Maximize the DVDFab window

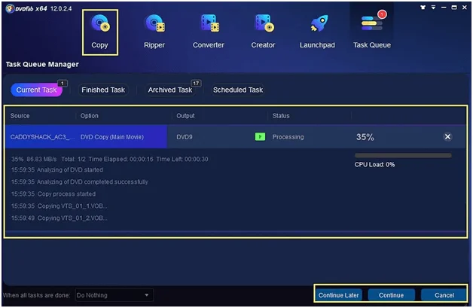pyautogui.click(x=454, y=8)
